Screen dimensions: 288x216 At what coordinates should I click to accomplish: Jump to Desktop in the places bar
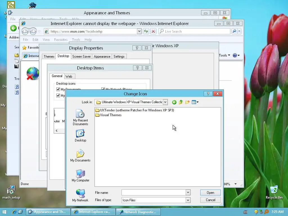pyautogui.click(x=80, y=136)
